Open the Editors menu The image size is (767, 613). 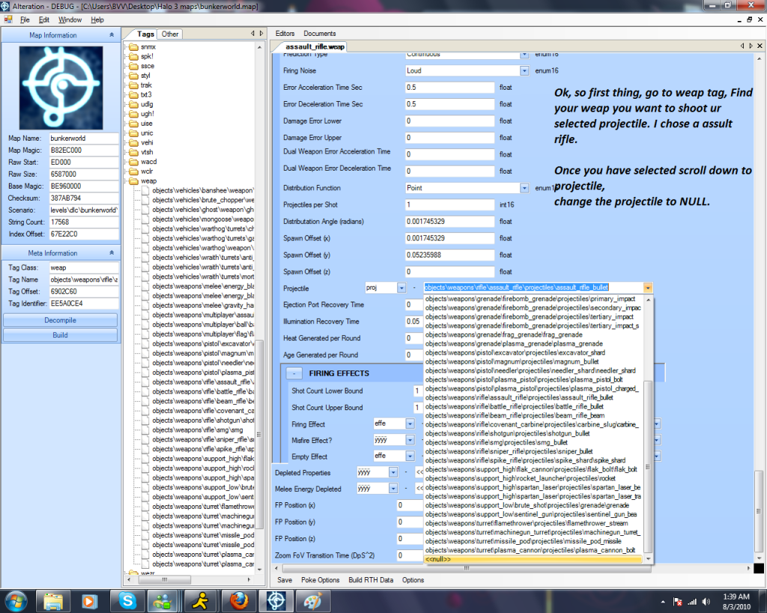[x=285, y=34]
